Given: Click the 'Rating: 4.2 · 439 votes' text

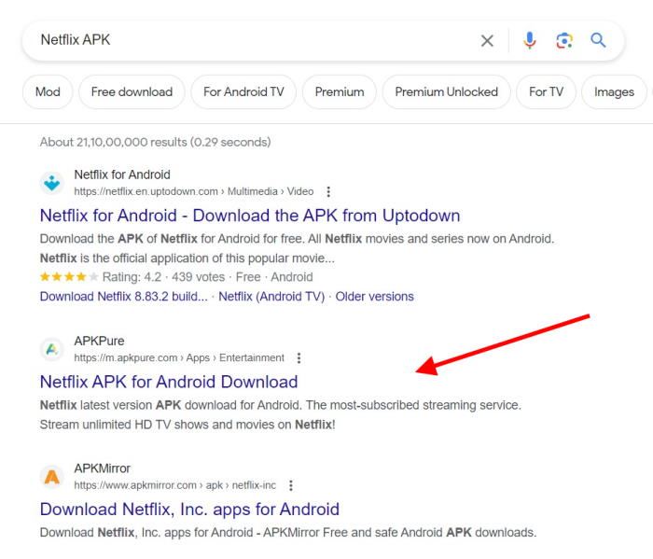Looking at the screenshot, I should coord(163,277).
